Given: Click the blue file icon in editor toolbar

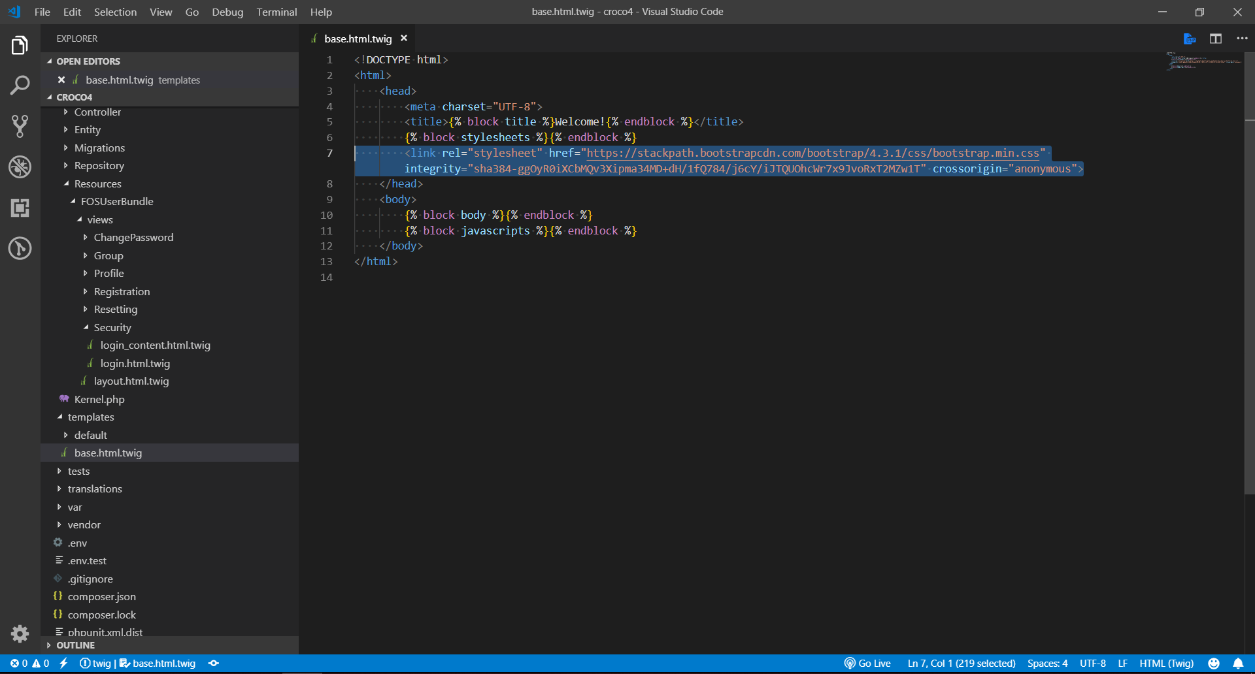Looking at the screenshot, I should 1190,39.
